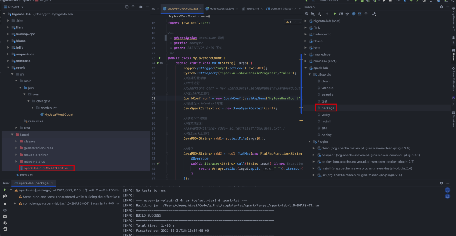Expand bigdata-lab (root) in Maven panel
The image size is (456, 236).
(x=305, y=21)
